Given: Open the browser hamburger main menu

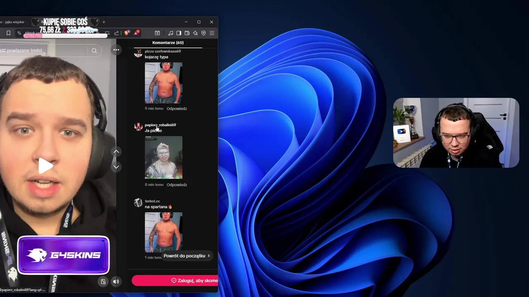Looking at the screenshot, I should [x=212, y=33].
